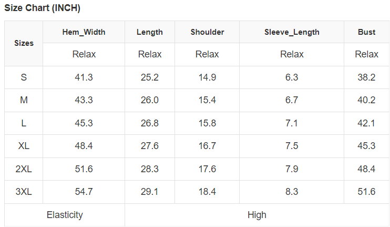The height and width of the screenshot is (227, 390).
Task: Click sleeve length value 7.5
Action: pyautogui.click(x=292, y=146)
